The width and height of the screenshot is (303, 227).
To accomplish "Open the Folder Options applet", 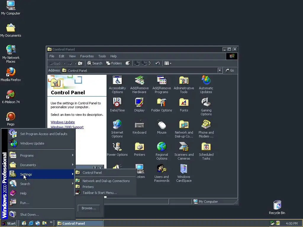I will [x=162, y=105].
